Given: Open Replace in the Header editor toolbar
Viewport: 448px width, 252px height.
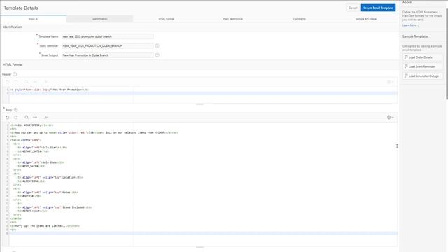Looking at the screenshot, I should 35,82.
